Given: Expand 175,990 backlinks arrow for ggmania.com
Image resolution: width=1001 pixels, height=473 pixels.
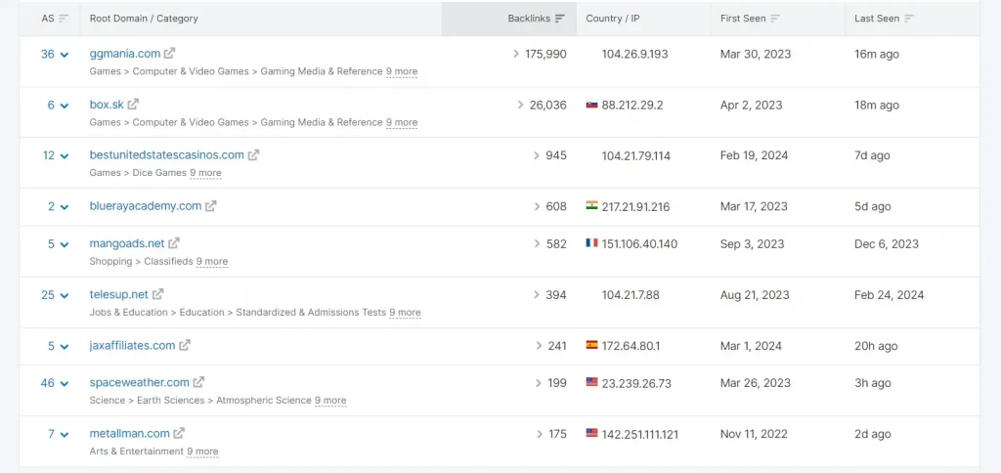Looking at the screenshot, I should pyautogui.click(x=516, y=55).
